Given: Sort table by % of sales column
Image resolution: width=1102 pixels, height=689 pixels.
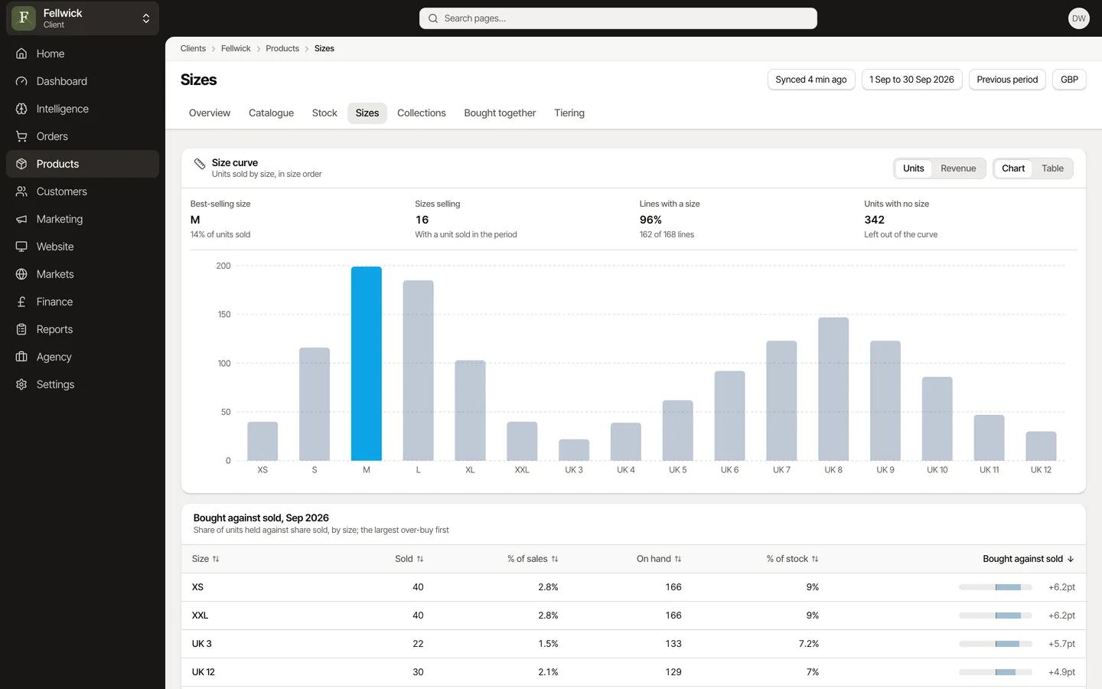Looking at the screenshot, I should tap(533, 559).
